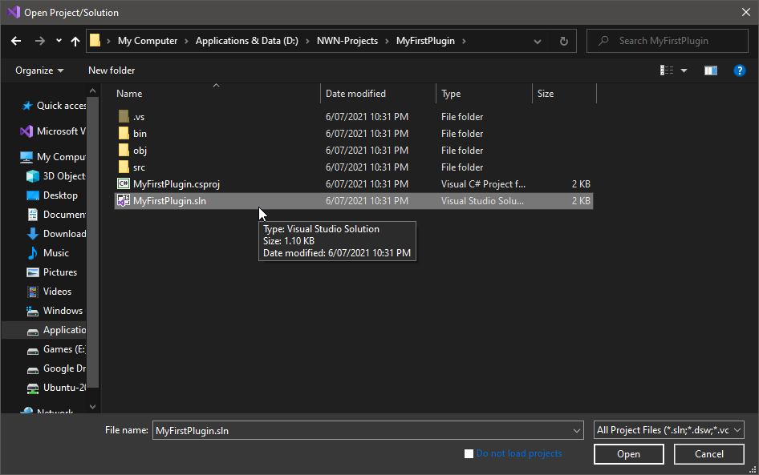Open Google Drive in sidebar

click(55, 368)
